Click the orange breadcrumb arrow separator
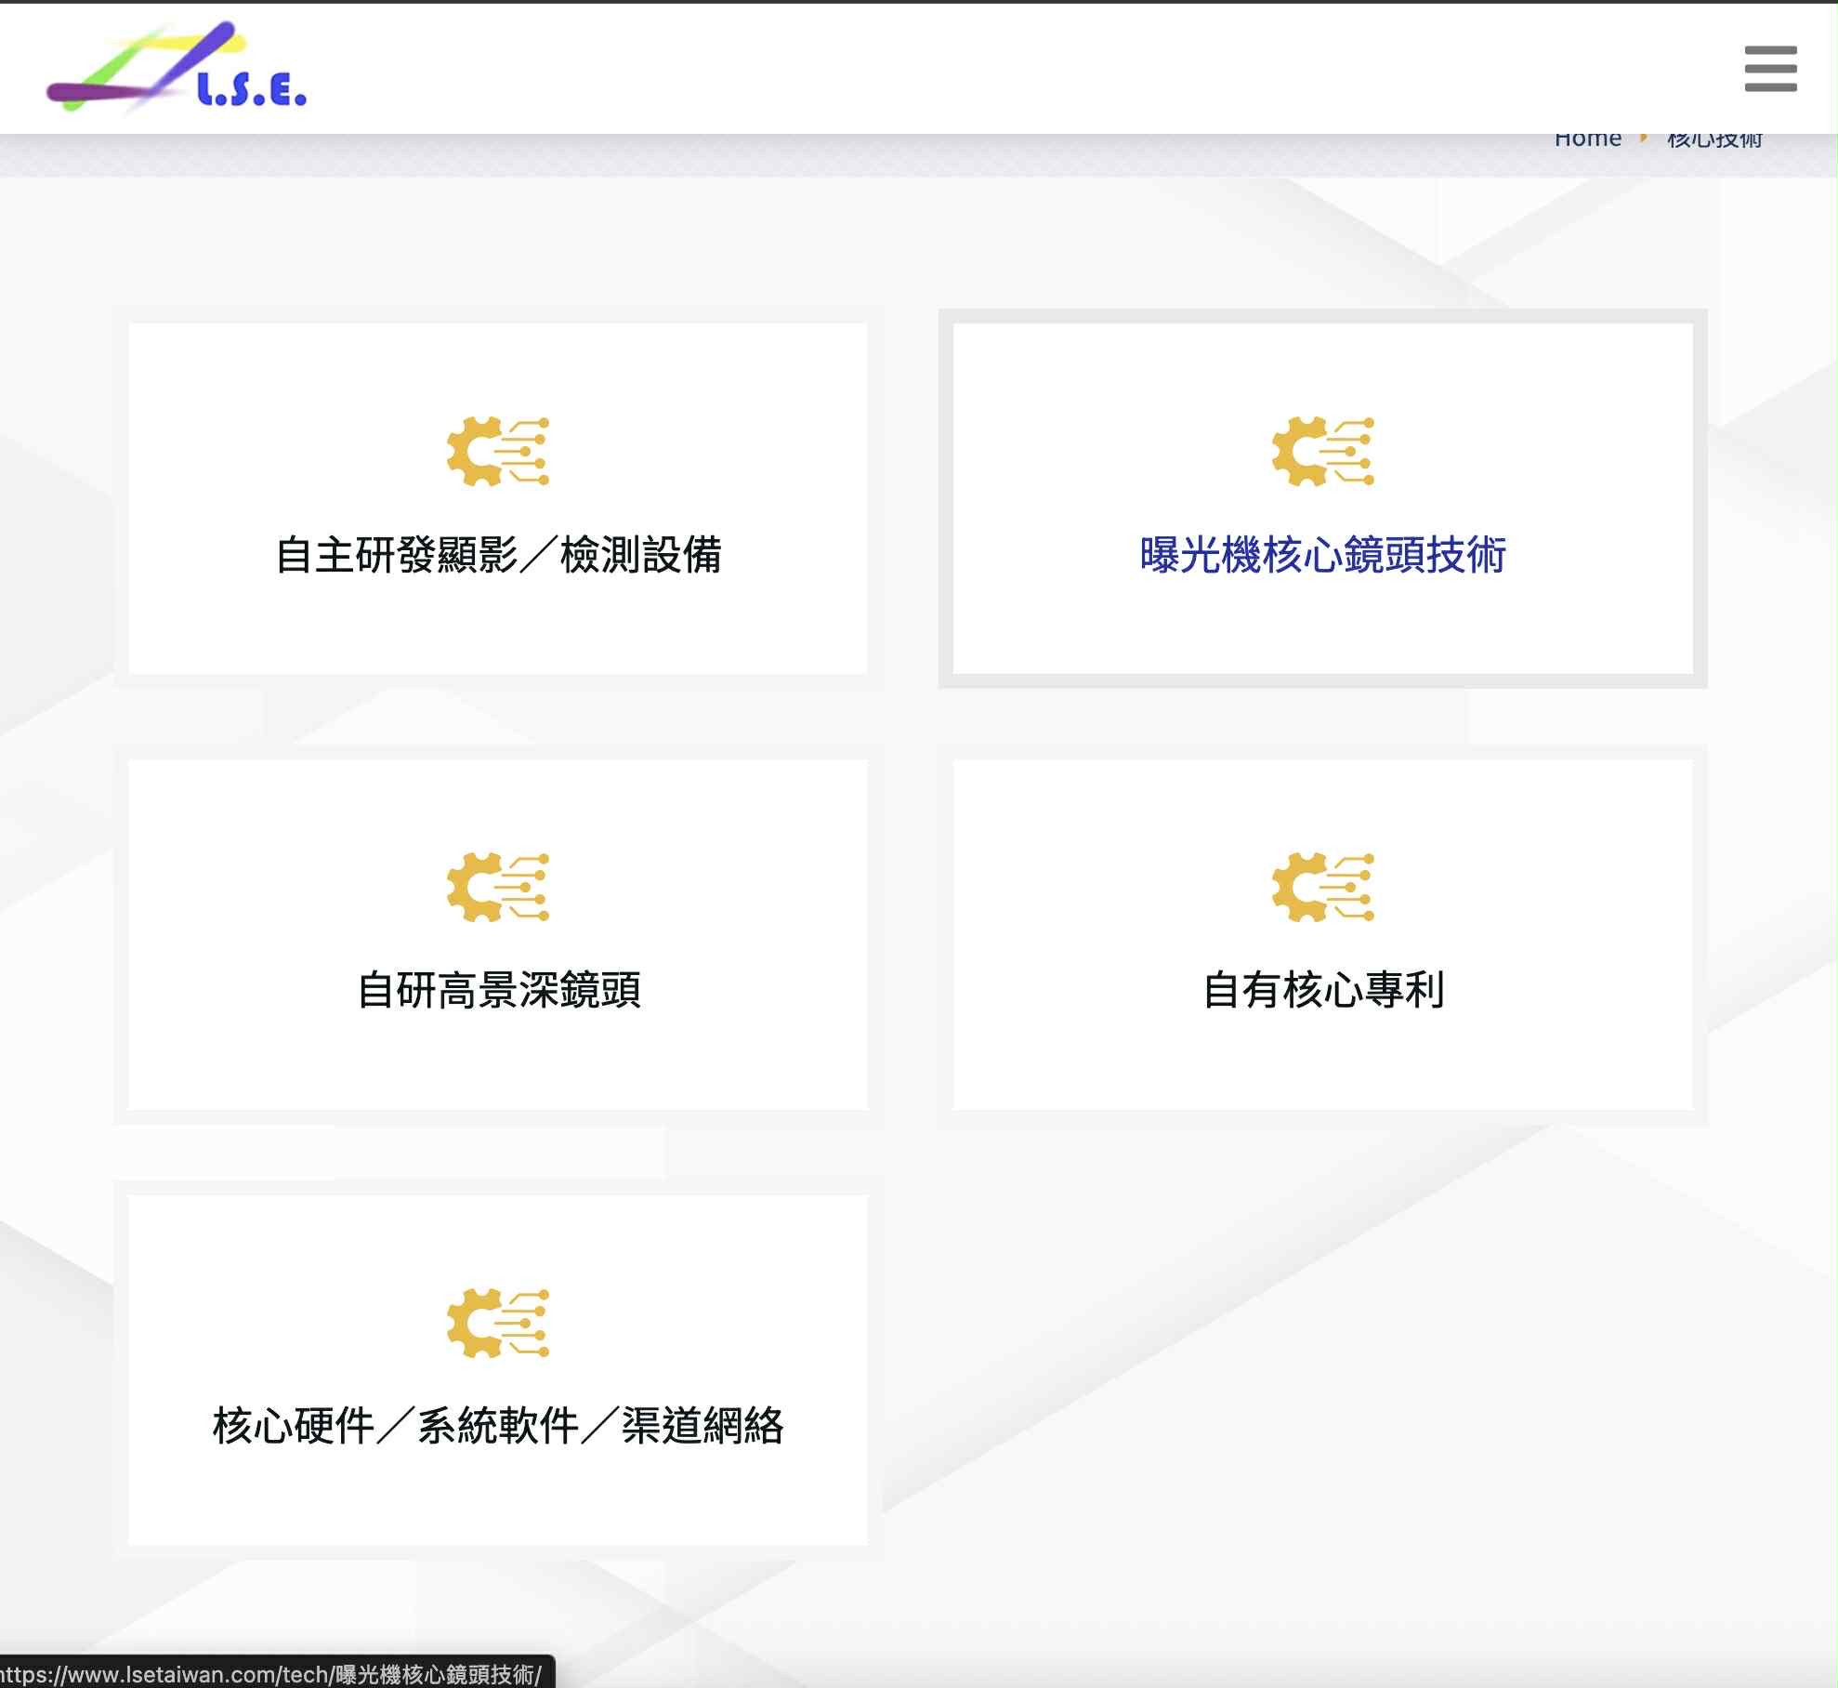1838x1688 pixels. pos(1644,138)
